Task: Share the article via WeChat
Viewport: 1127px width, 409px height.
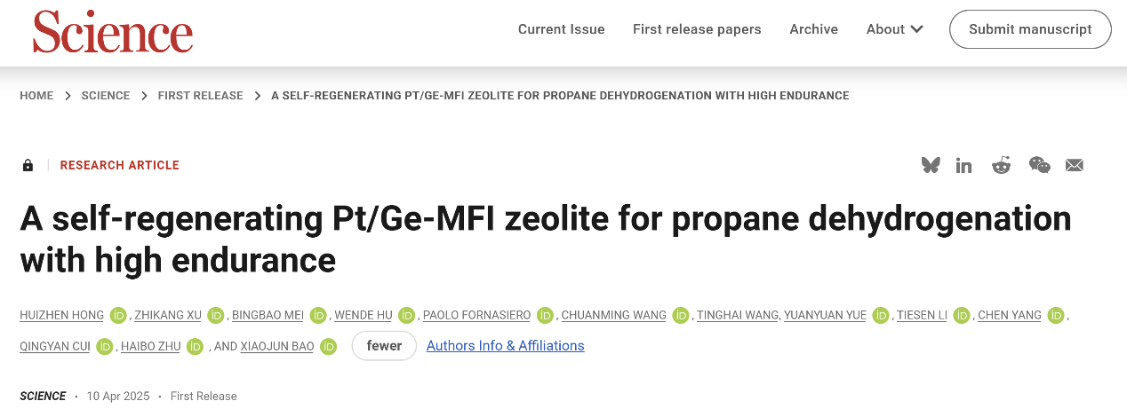Action: pyautogui.click(x=1039, y=165)
